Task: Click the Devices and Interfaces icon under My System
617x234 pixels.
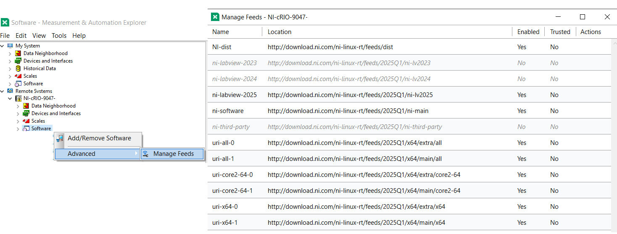Action: click(x=18, y=61)
